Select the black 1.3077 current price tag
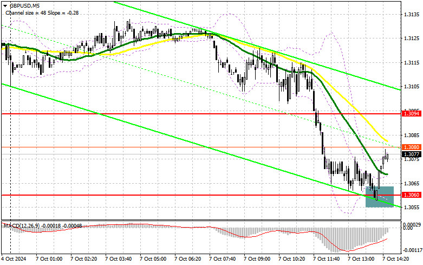Viewport: 423px width, 265px height. pyautogui.click(x=412, y=154)
